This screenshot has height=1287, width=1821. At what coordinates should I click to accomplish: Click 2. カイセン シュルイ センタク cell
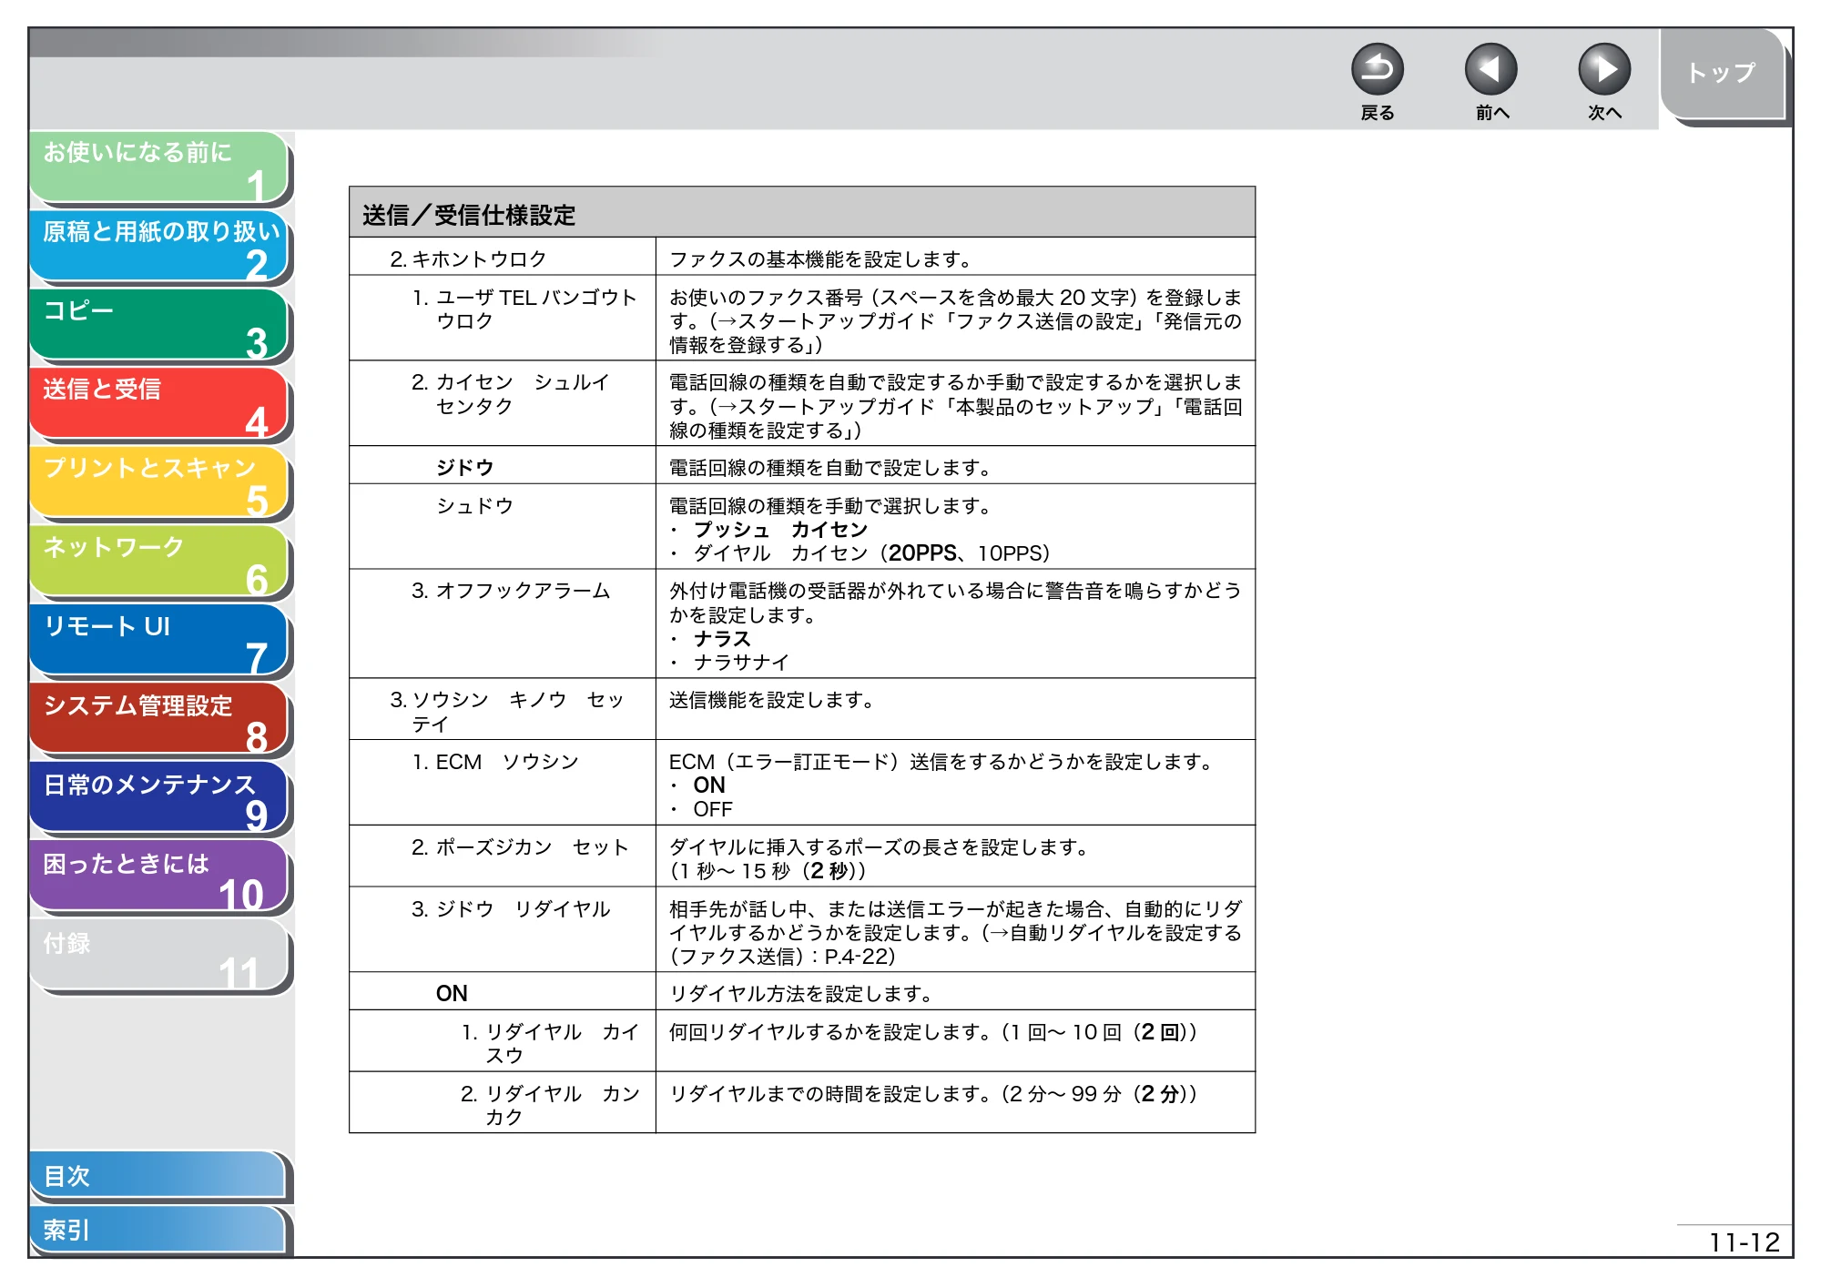pos(503,403)
